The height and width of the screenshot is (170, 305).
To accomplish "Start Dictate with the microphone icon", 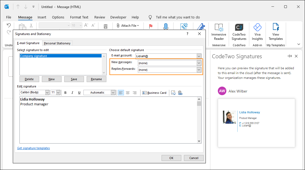I will 166,26.
